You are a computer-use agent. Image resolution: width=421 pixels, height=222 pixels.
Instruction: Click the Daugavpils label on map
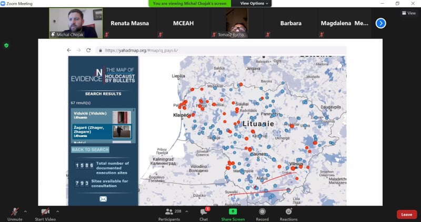(x=331, y=107)
